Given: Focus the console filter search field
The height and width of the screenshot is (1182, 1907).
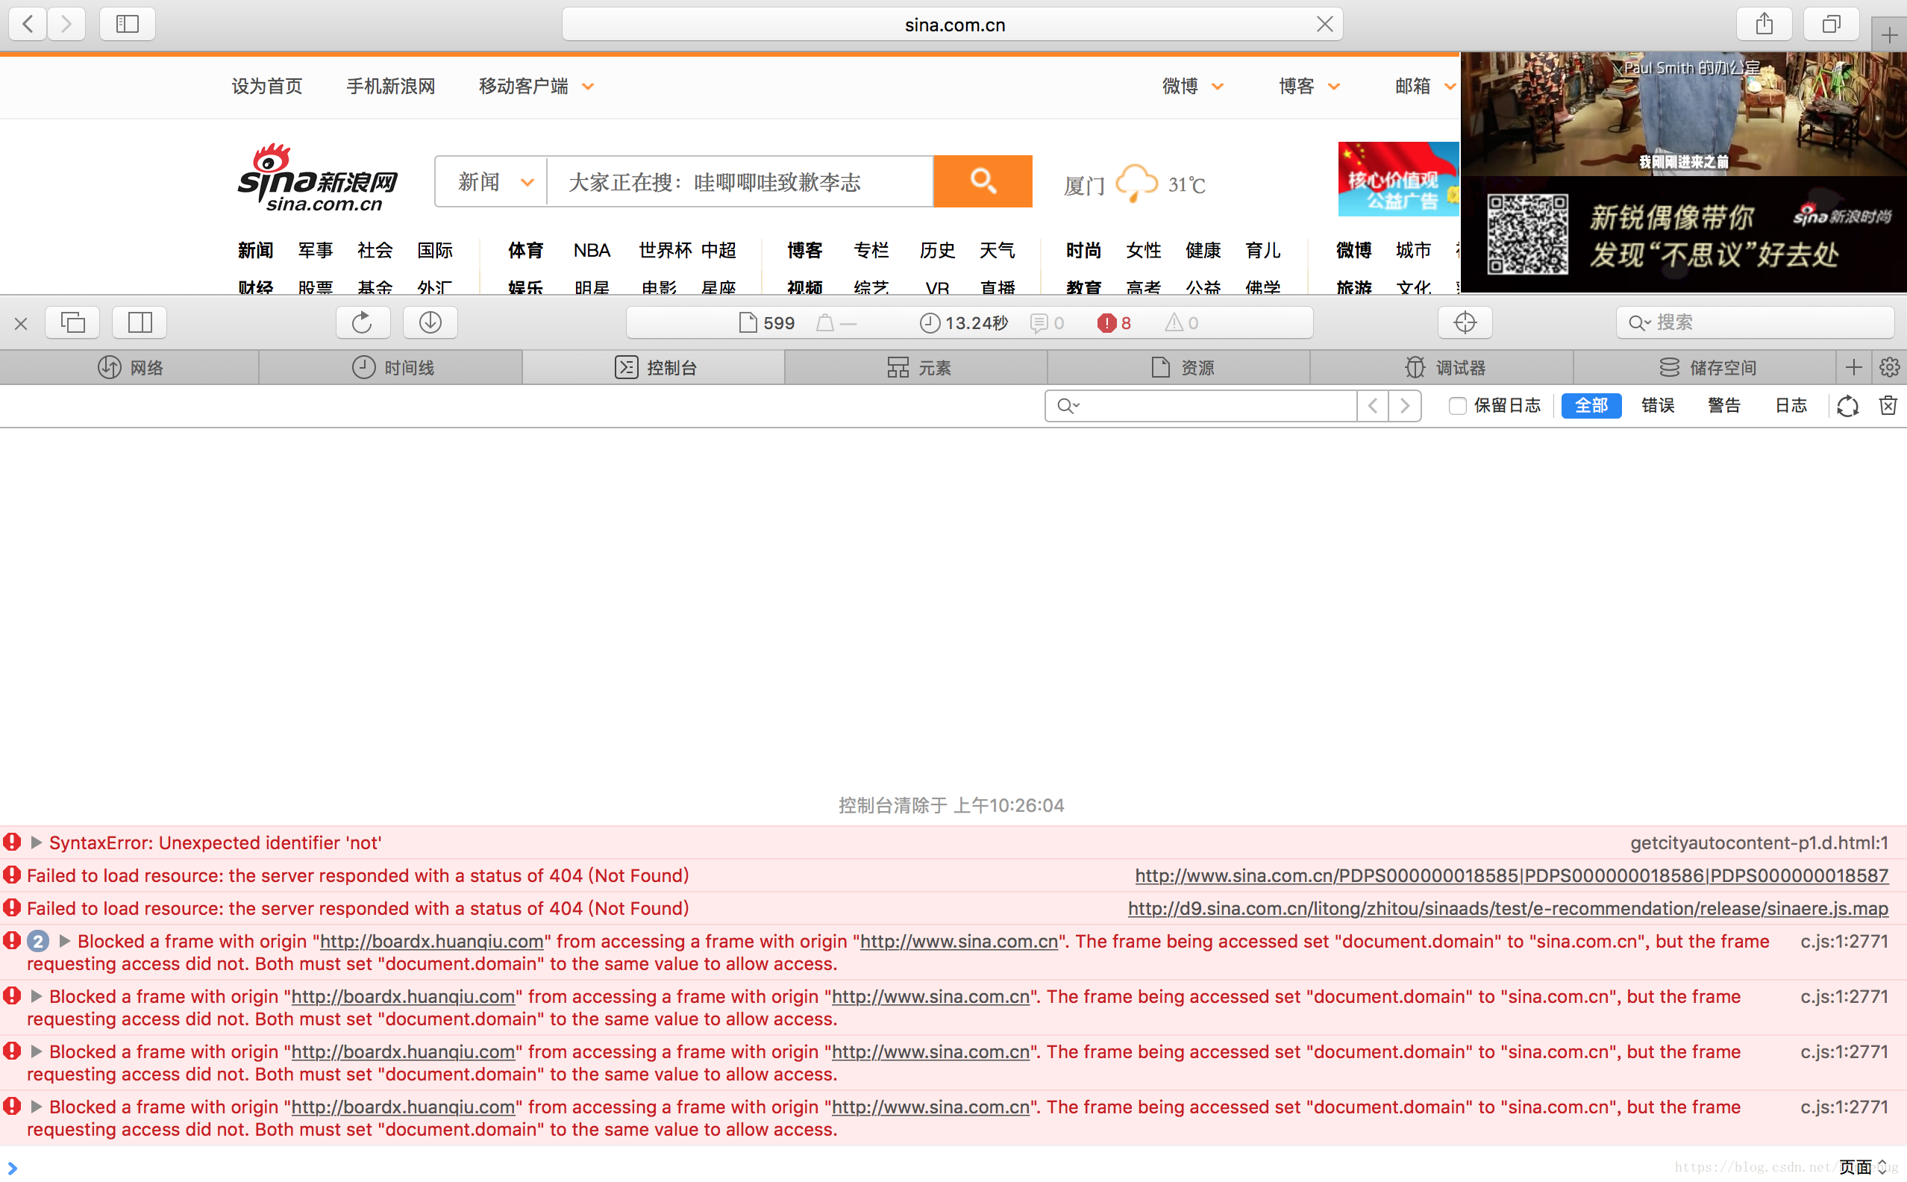Looking at the screenshot, I should pos(1200,406).
